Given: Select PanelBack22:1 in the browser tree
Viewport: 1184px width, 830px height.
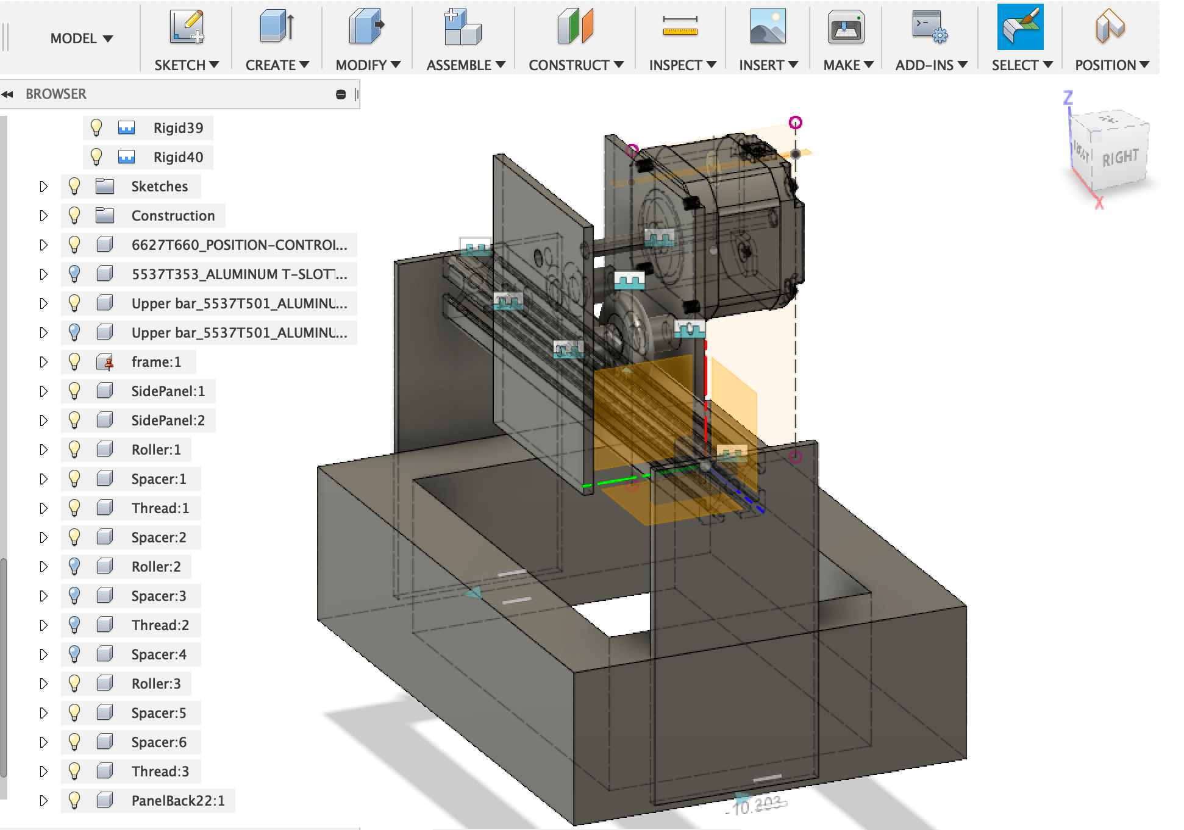Looking at the screenshot, I should (177, 801).
